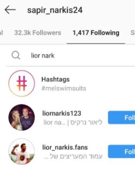
Task: Open the Hashtags label row
Action: pos(56,79)
